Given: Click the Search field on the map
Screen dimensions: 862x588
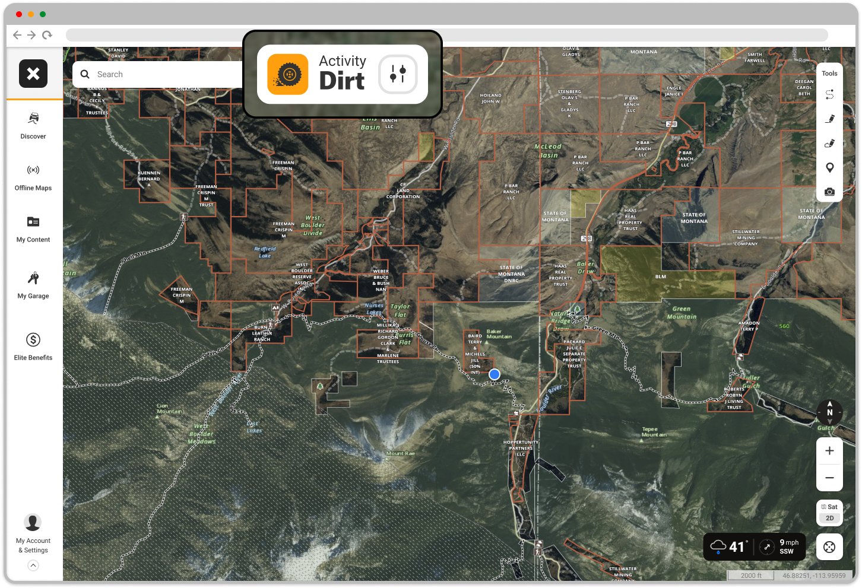Looking at the screenshot, I should pos(158,74).
